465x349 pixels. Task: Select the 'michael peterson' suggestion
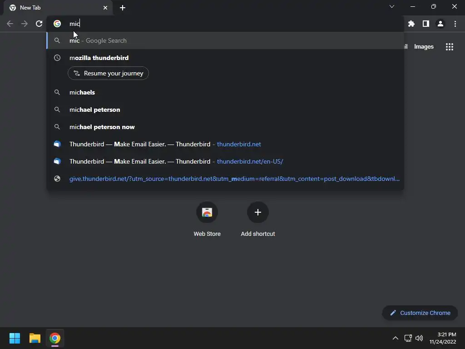(225, 110)
